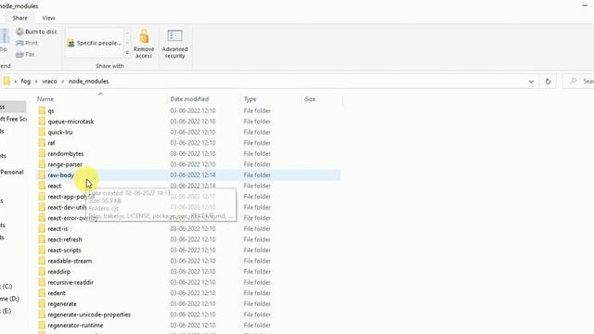This screenshot has height=334, width=594.
Task: Select the recursive-readdir folder icon
Action: coord(42,282)
